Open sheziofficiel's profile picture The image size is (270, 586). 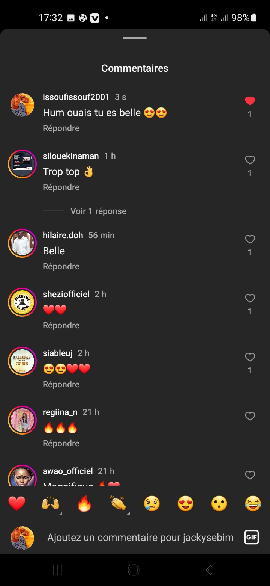click(22, 302)
